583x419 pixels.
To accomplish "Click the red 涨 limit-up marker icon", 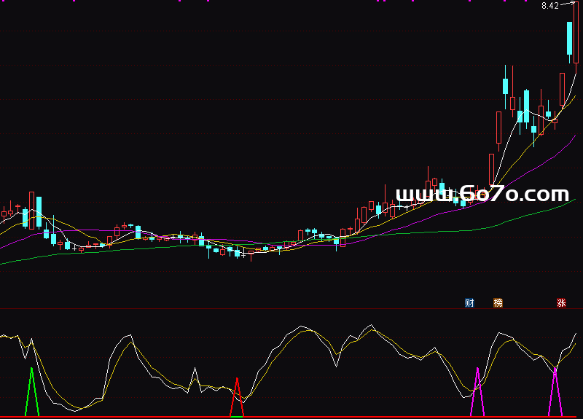I will 561,302.
